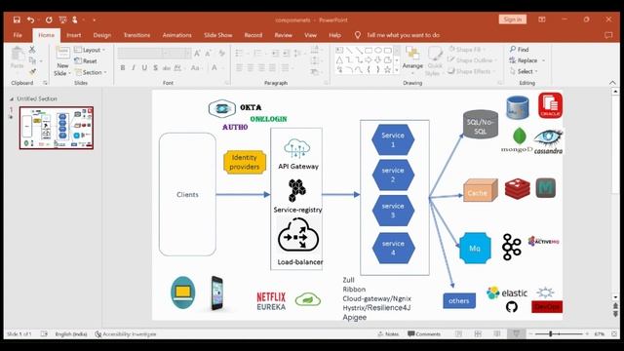Click the Tell me what you want to do box
Viewport: 624px width, 351px height.
(x=398, y=35)
